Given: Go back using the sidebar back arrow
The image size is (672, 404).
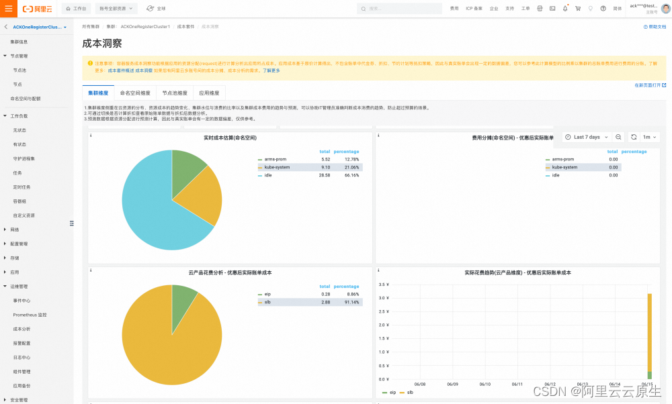Looking at the screenshot, I should coord(6,27).
